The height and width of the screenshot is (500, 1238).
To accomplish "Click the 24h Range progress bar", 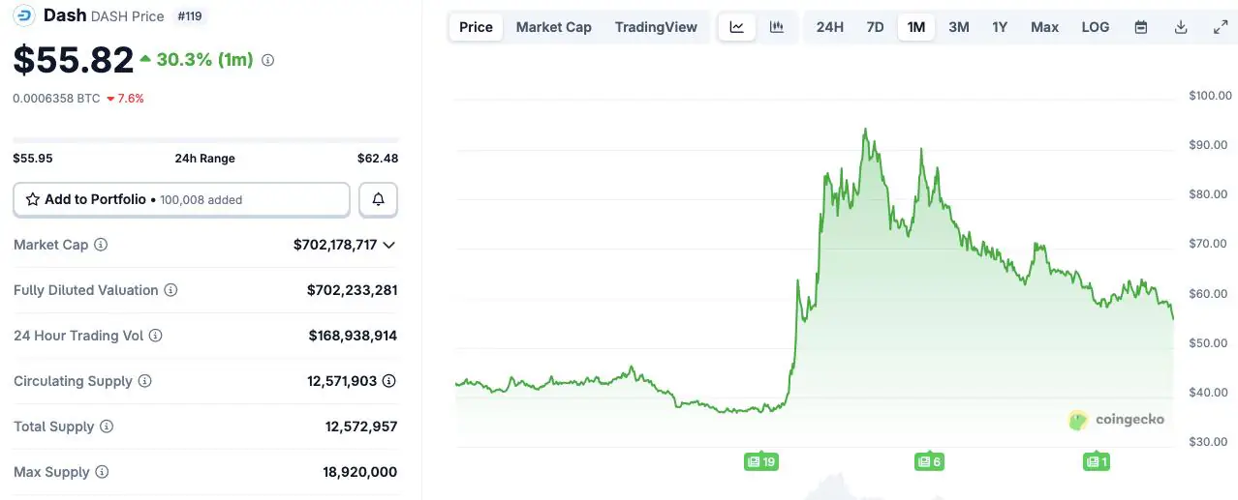I will coord(205,140).
